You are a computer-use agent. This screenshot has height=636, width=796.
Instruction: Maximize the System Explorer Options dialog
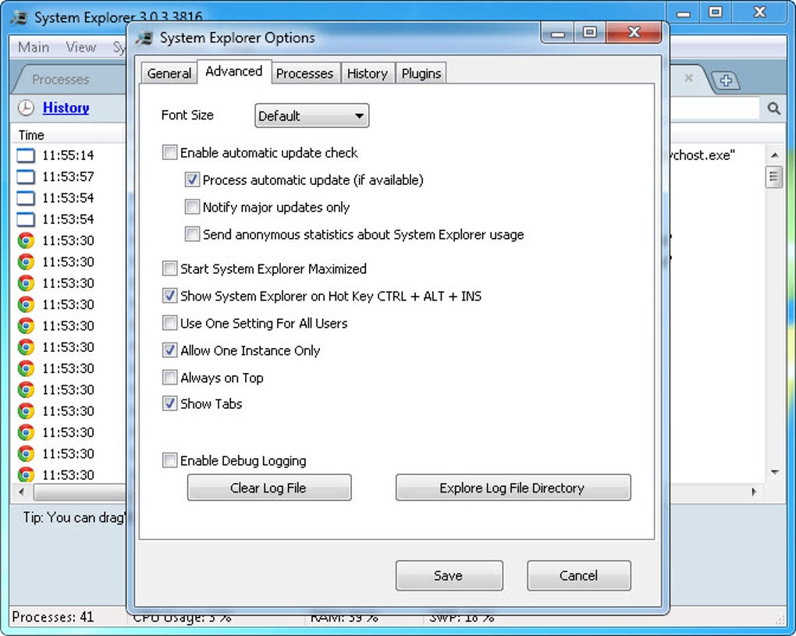click(589, 34)
